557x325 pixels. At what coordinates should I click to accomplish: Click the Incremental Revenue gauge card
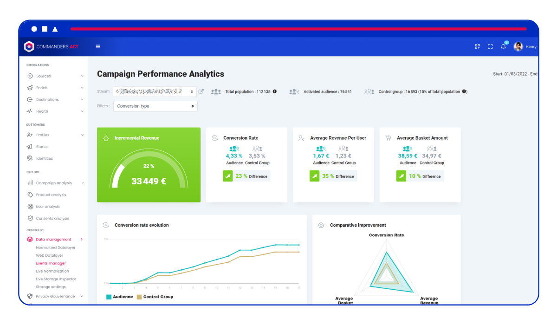[x=149, y=165]
